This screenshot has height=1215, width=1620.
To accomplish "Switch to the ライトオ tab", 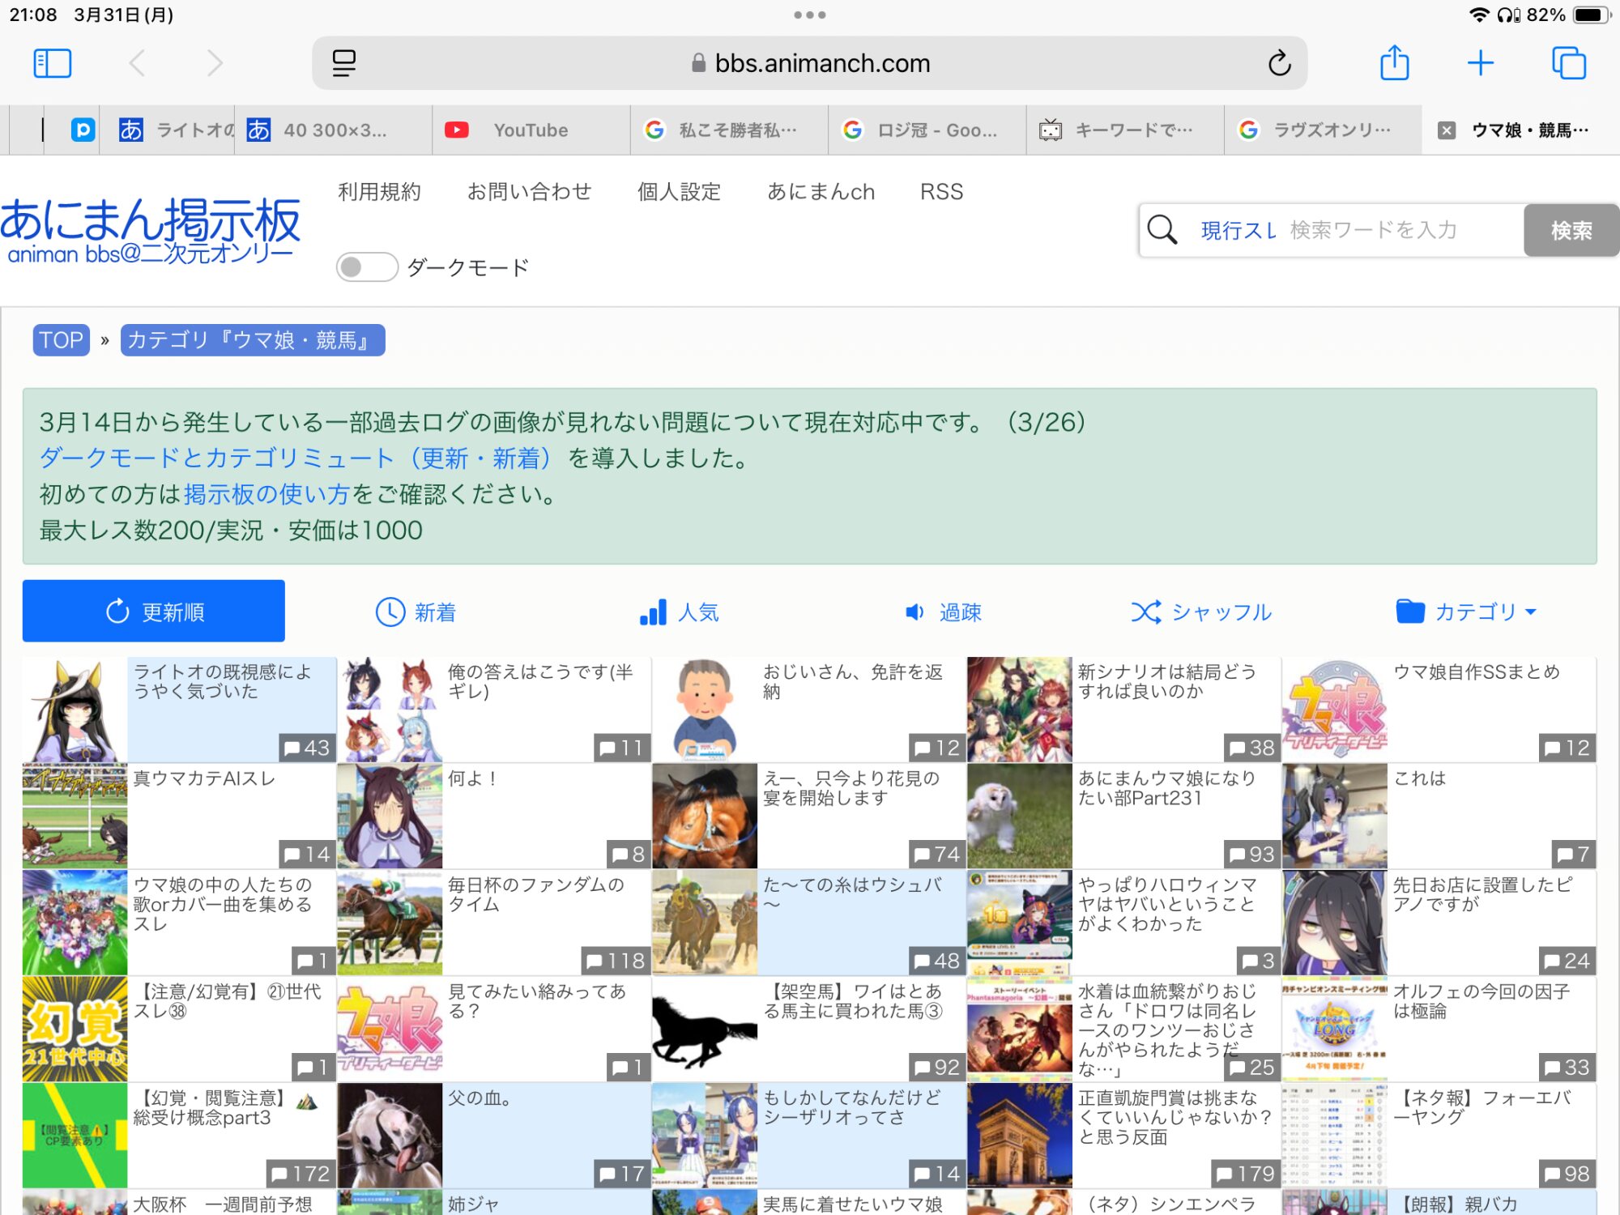I will click(167, 130).
